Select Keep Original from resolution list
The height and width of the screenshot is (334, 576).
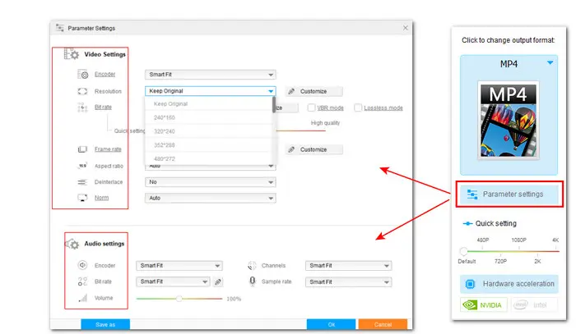coord(209,103)
